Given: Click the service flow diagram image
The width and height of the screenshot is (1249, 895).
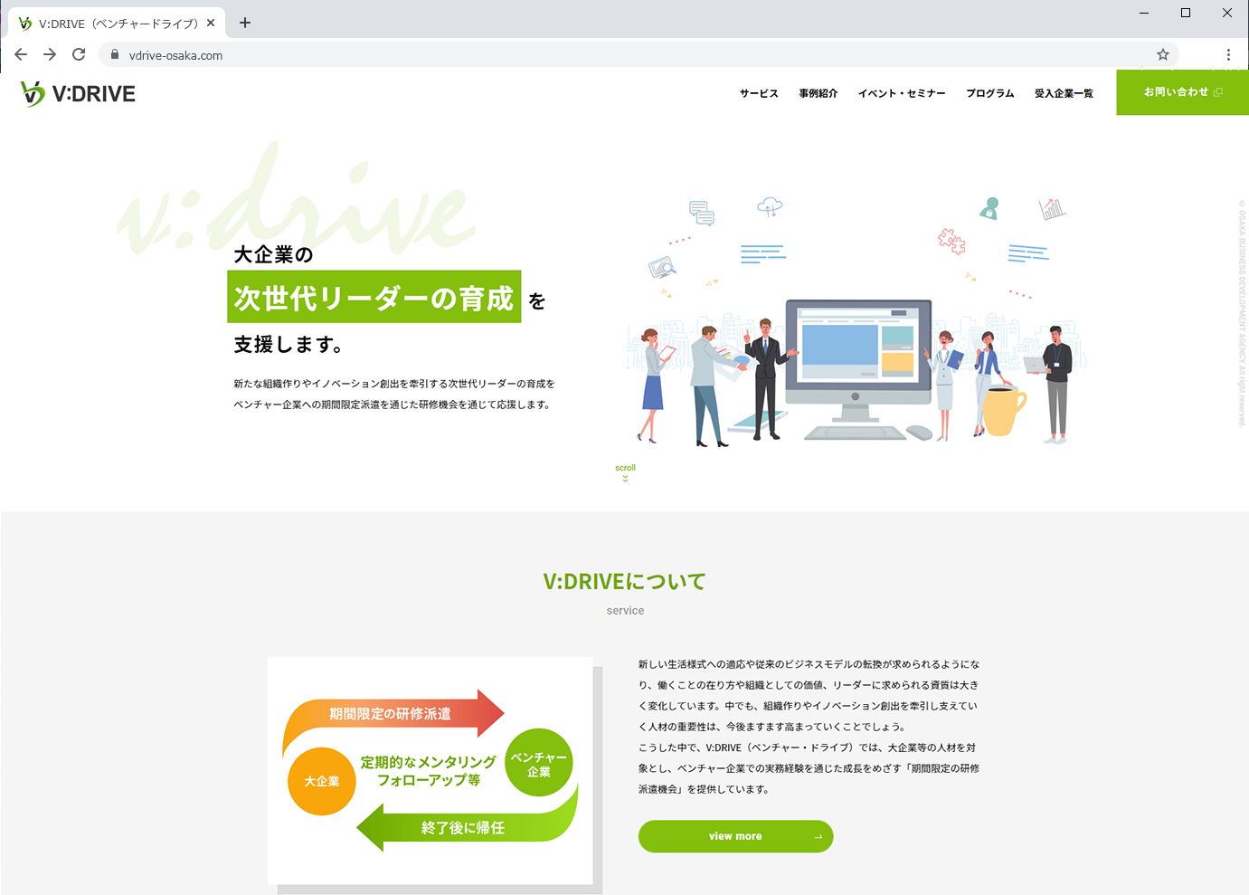Looking at the screenshot, I should pyautogui.click(x=431, y=770).
